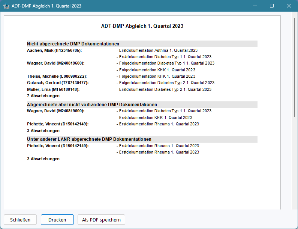Click the Unter anderer LANR abgerechnete header

click(89, 139)
